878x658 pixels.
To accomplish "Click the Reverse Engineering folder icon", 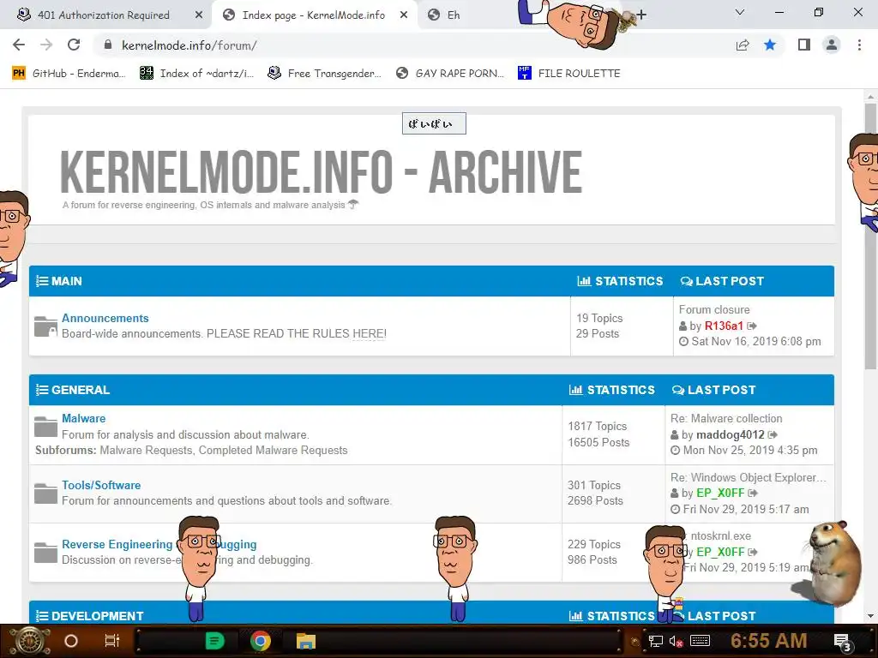I will (x=46, y=553).
